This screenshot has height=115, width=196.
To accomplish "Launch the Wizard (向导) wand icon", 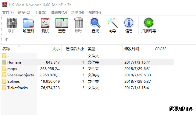I will click(x=112, y=25).
